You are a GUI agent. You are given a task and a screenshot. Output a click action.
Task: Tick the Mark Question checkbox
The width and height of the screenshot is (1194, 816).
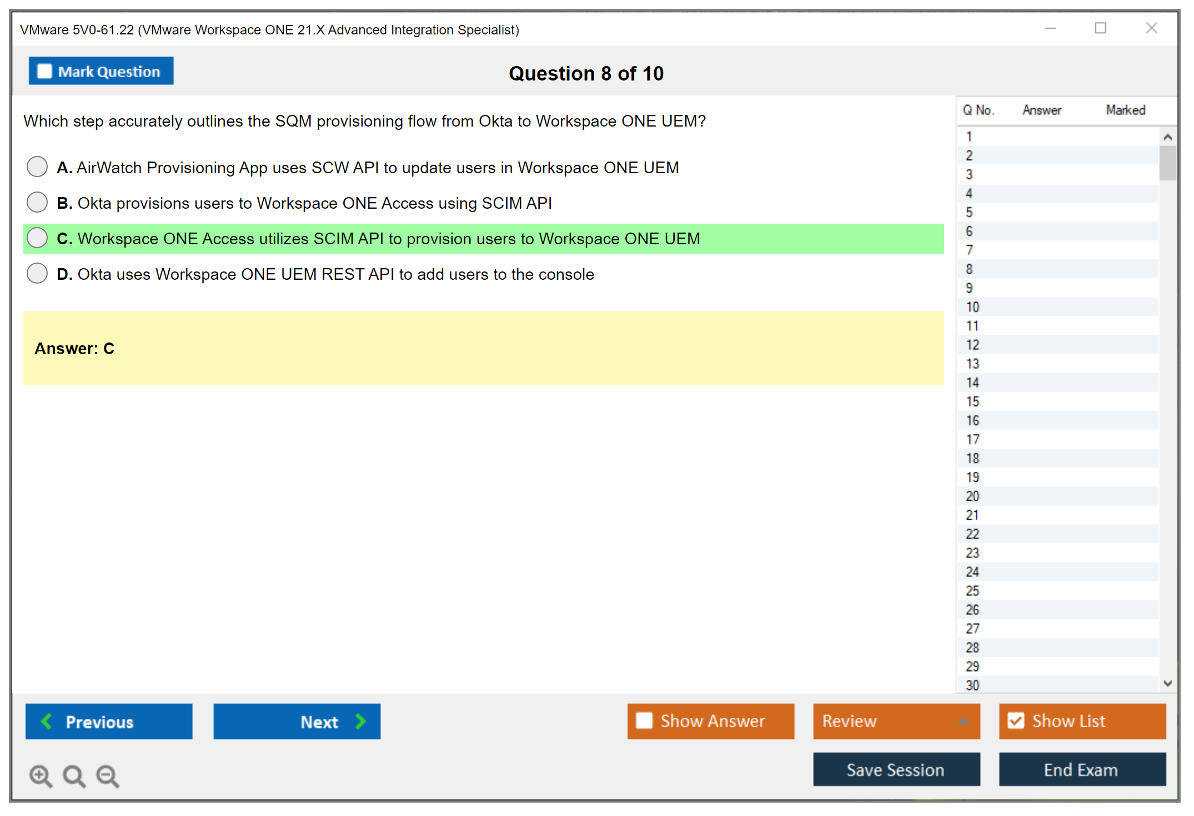44,72
